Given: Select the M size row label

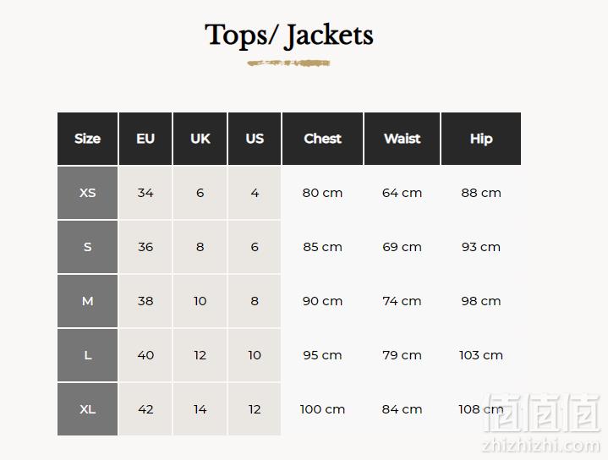Looking at the screenshot, I should 88,301.
